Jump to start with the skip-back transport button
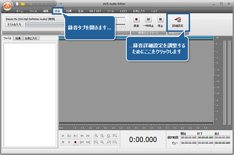The image size is (234, 155). (x=82, y=142)
